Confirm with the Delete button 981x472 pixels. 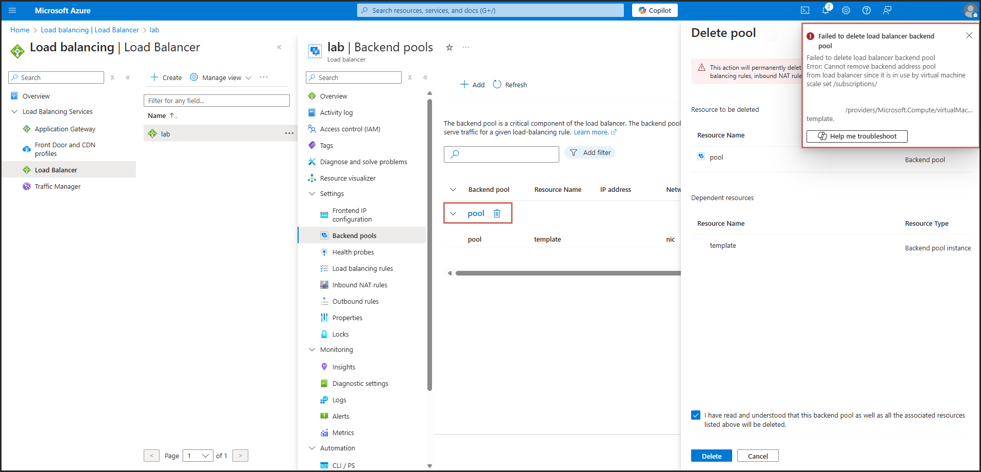(x=712, y=456)
